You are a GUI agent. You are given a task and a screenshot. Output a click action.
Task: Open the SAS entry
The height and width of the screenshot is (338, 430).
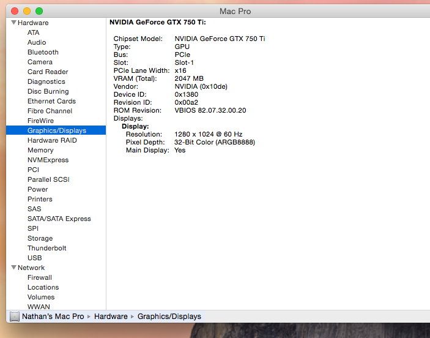(34, 209)
